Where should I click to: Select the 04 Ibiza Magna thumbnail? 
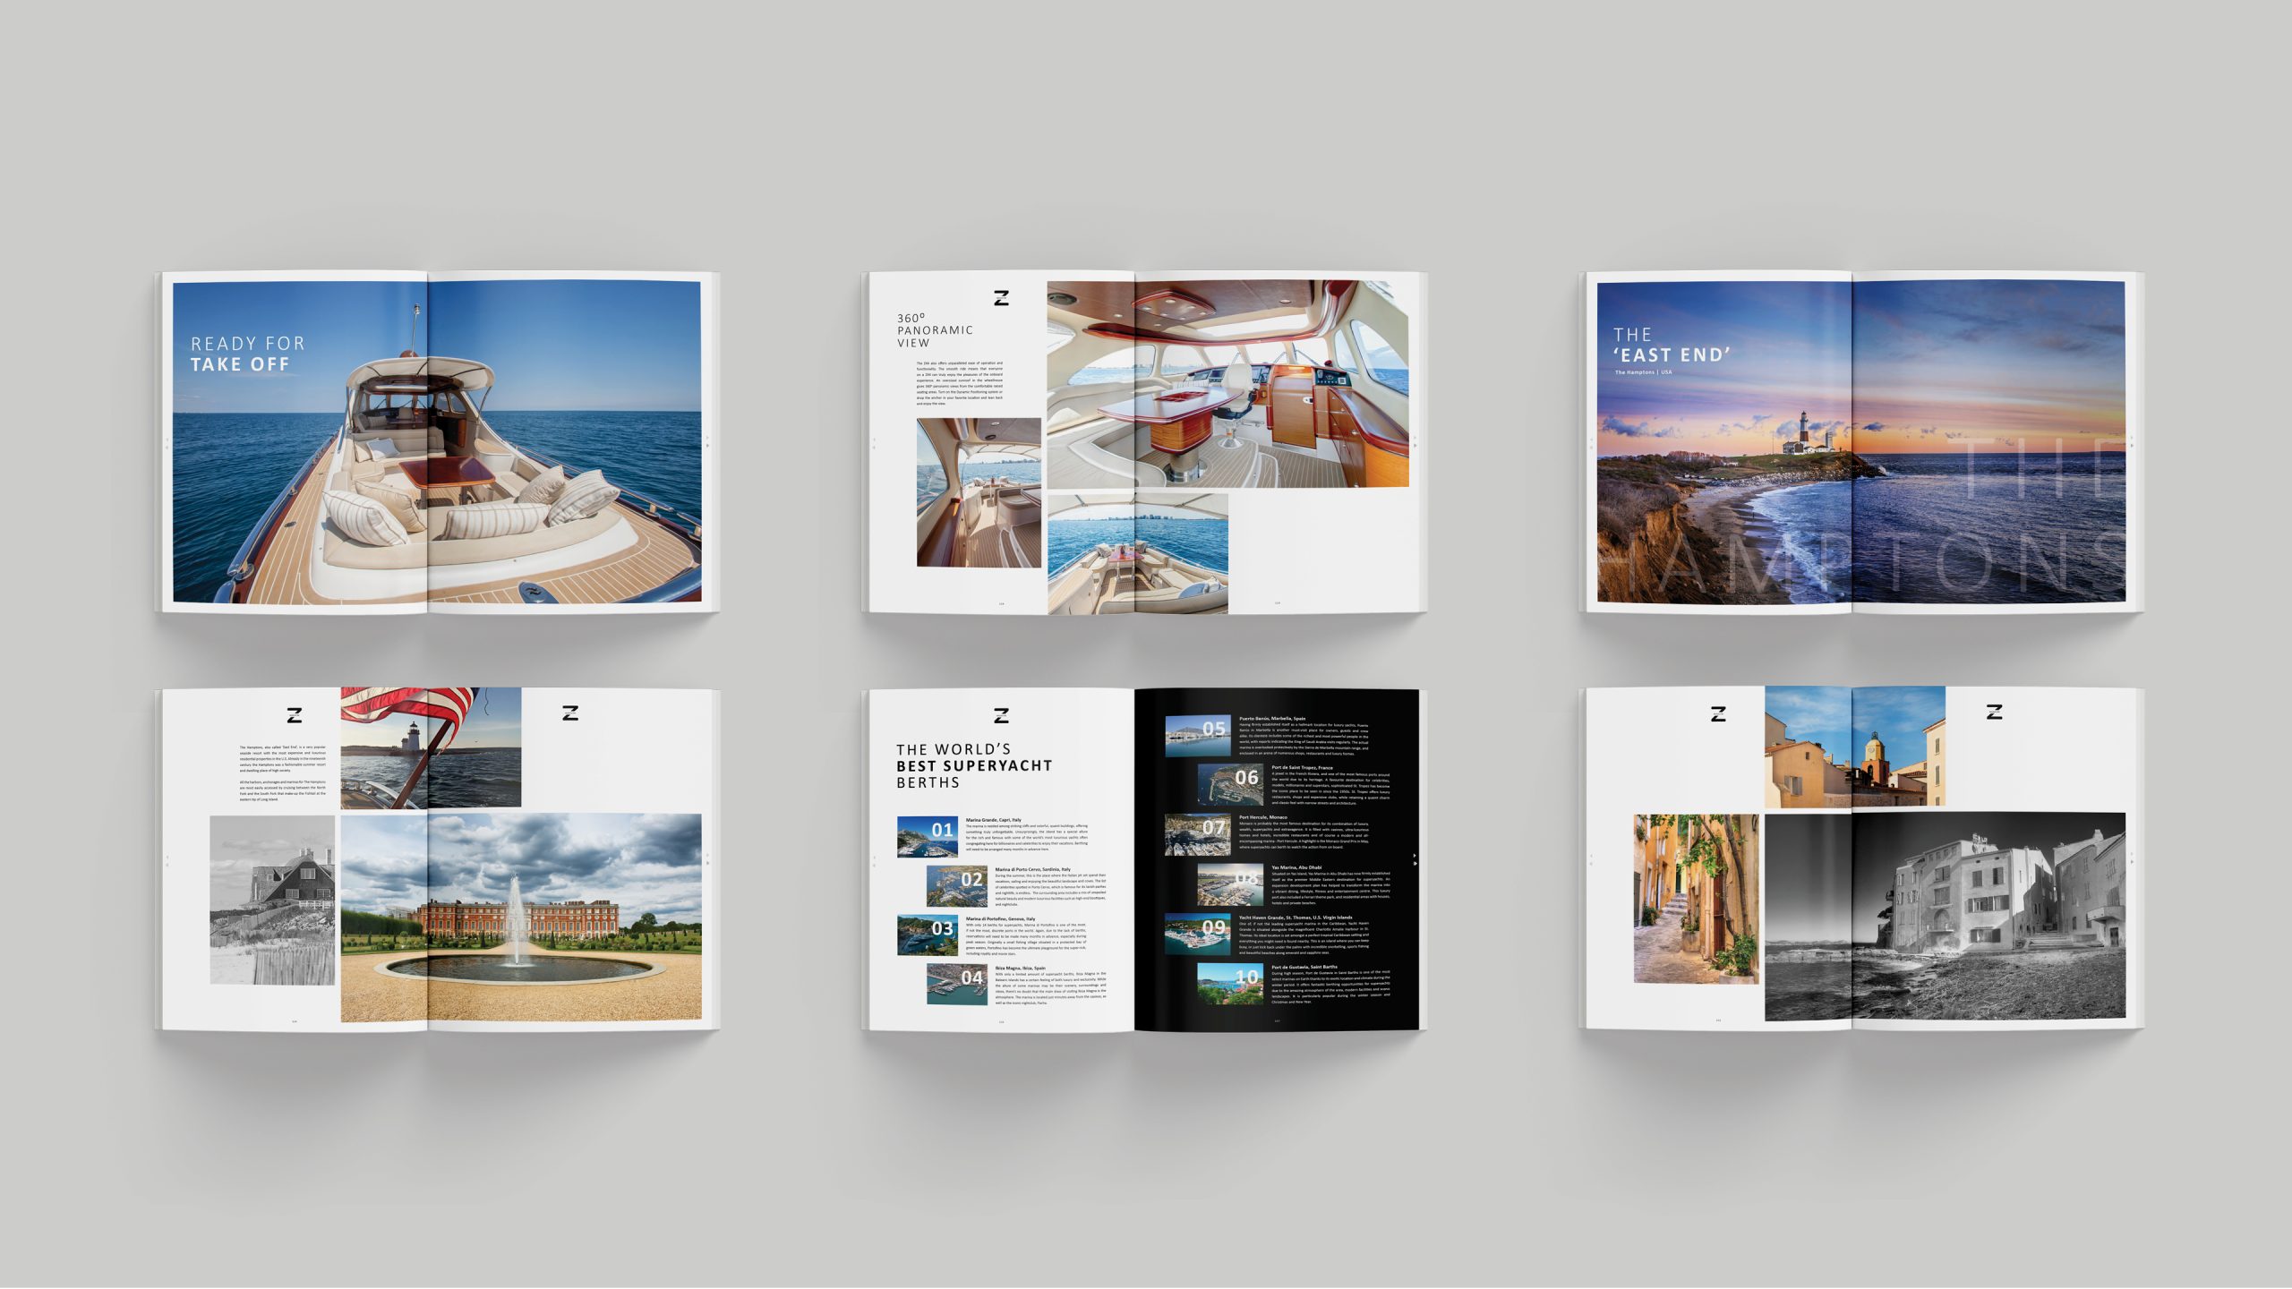pyautogui.click(x=956, y=984)
